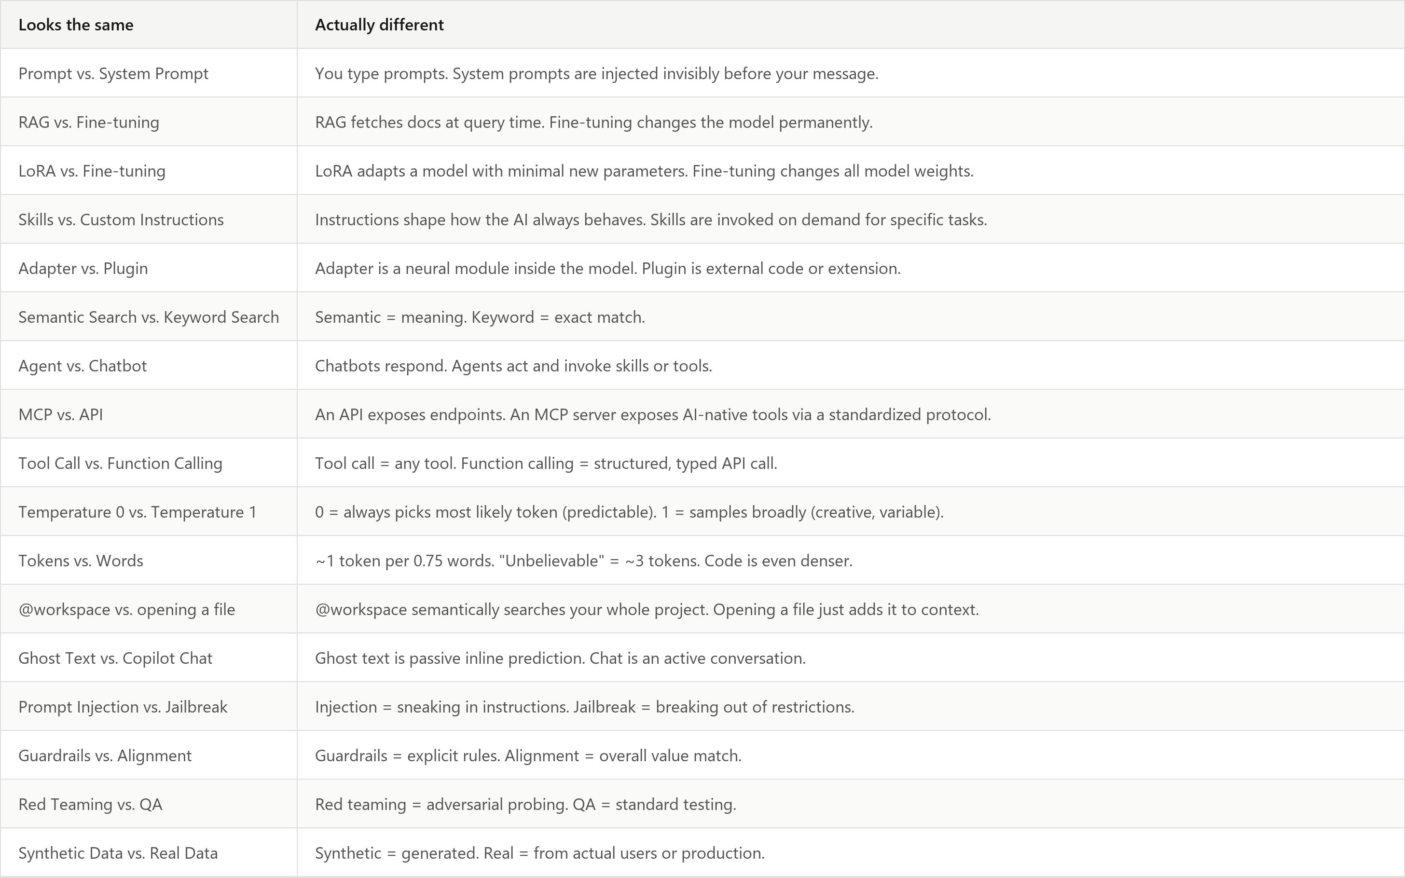Click the 'Red Teaming vs. QA' cell
Screen dimensions: 1405x878
pos(149,805)
